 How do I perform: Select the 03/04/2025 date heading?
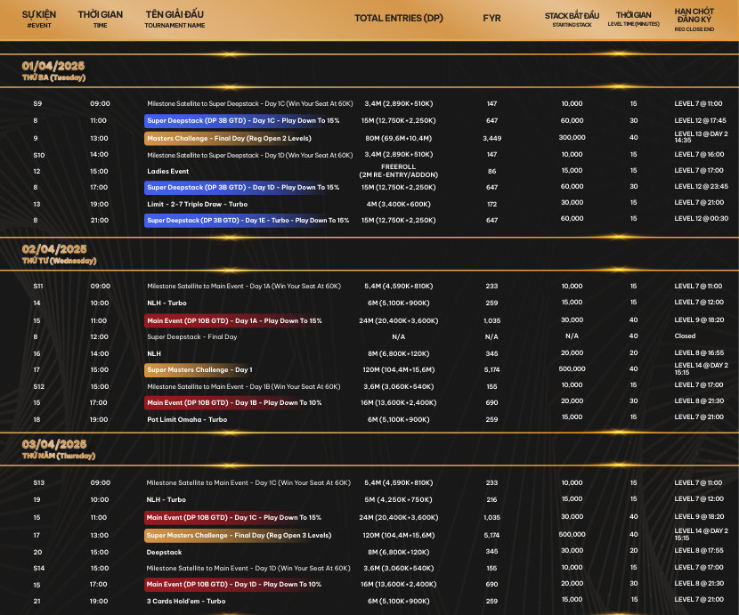tap(54, 444)
